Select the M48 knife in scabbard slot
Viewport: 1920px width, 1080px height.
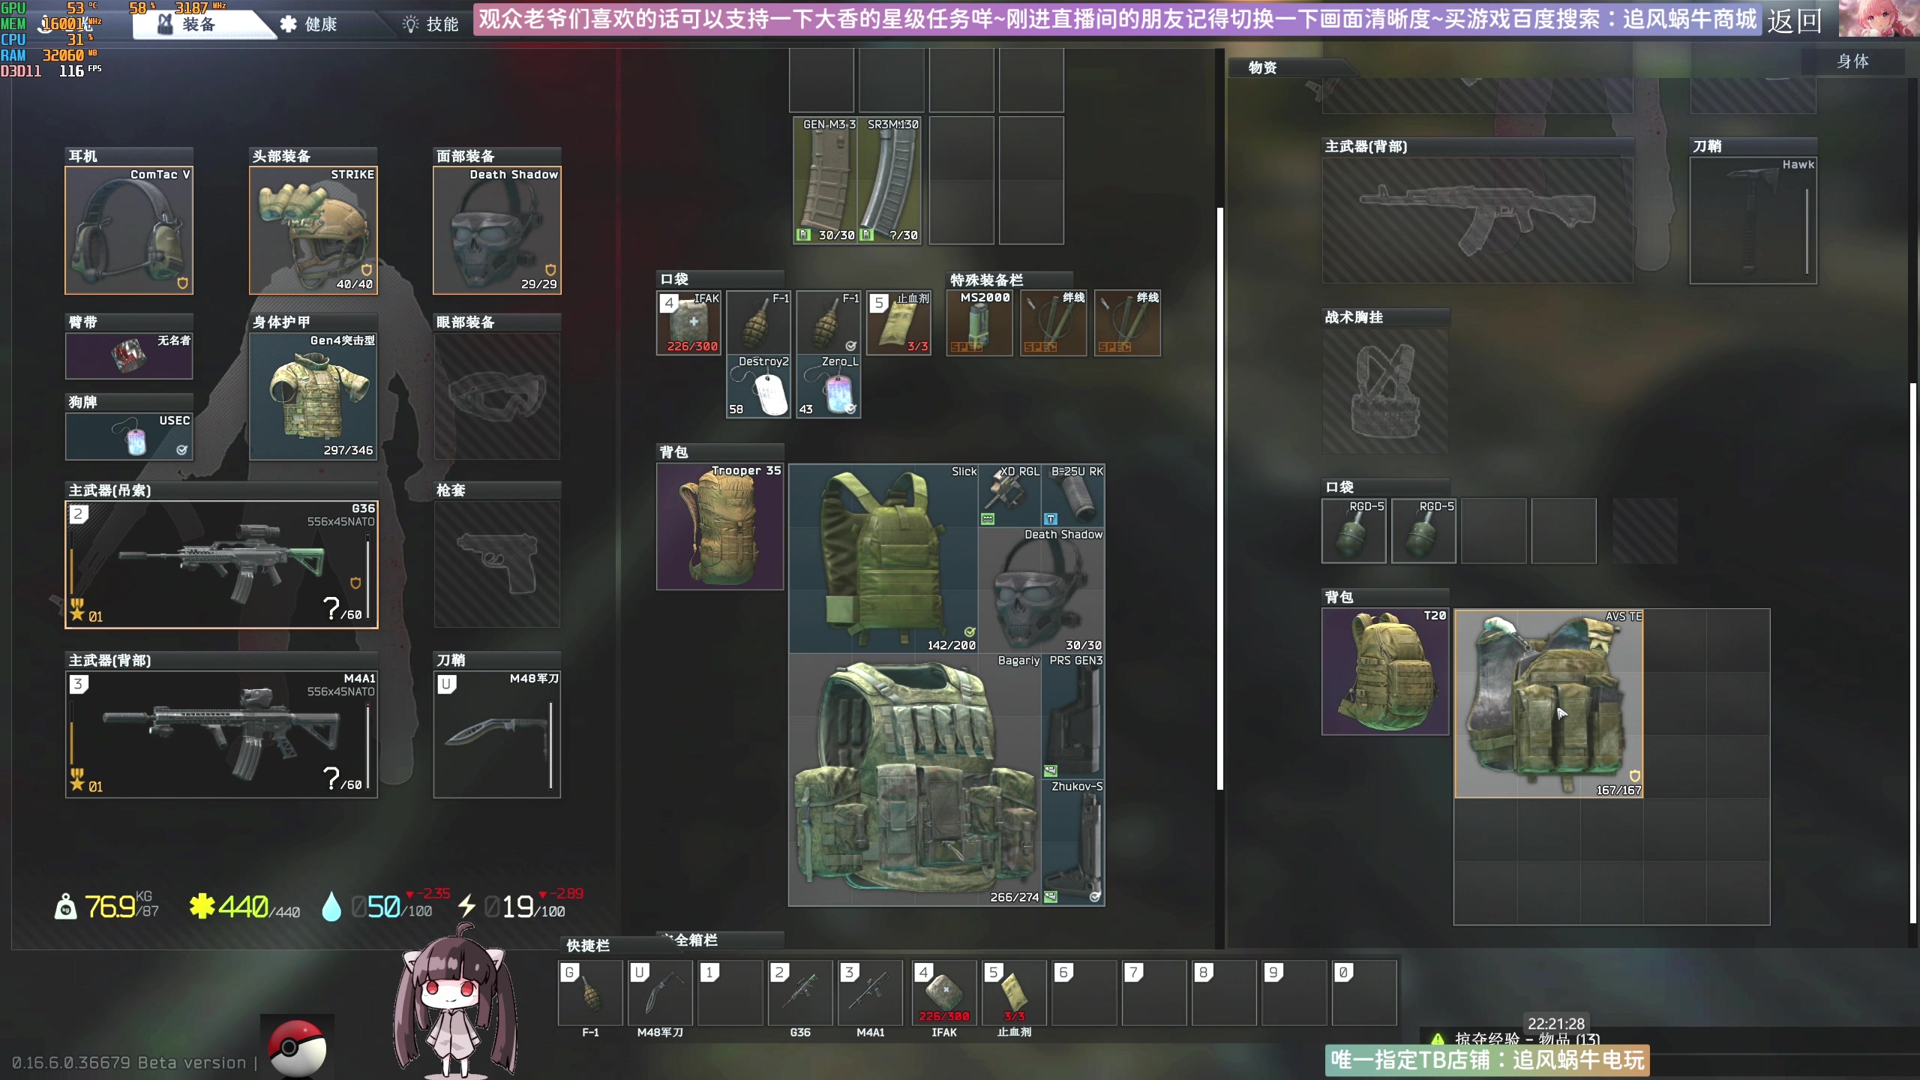[496, 734]
